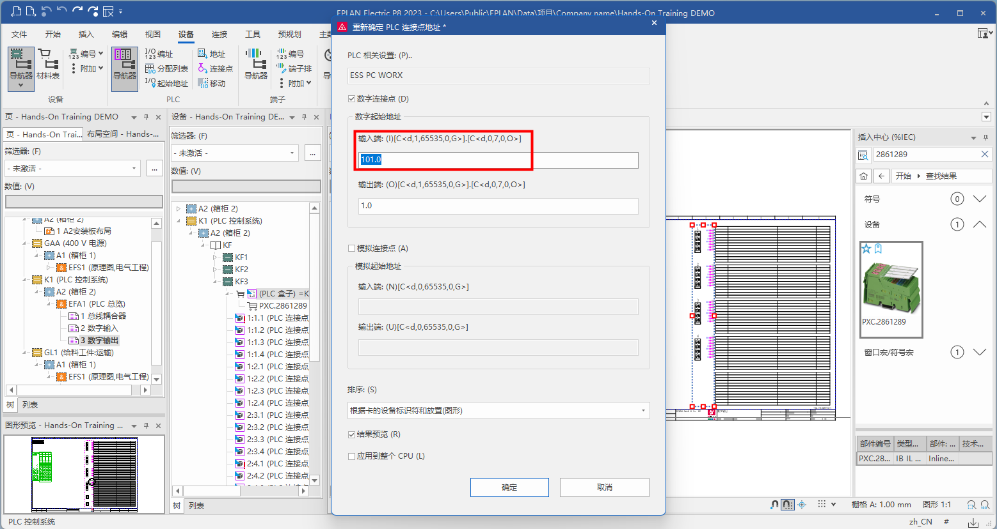Viewport: 997px width, 529px height.
Task: Click the 起始地址 start address tool
Action: pyautogui.click(x=166, y=83)
